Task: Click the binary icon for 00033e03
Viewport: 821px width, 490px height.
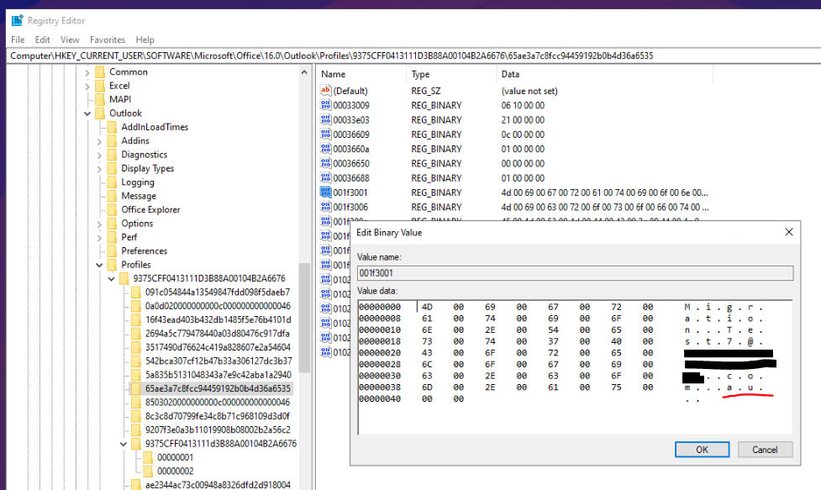Action: coord(326,120)
